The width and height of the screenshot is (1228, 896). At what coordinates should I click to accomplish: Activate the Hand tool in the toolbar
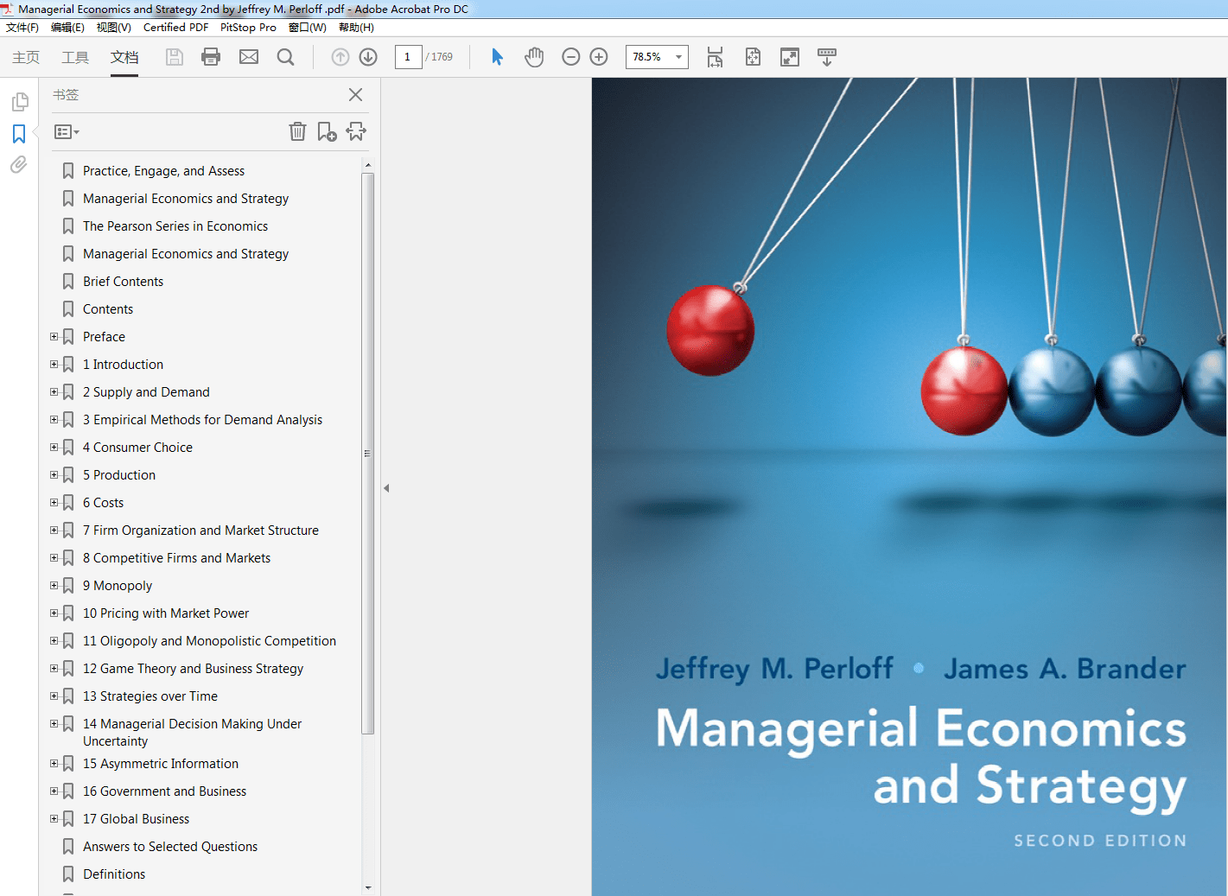[534, 56]
